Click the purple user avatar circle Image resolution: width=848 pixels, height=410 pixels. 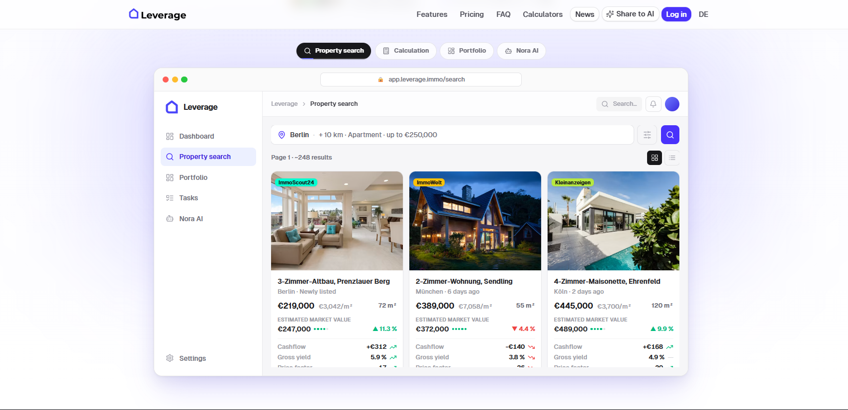[672, 104]
